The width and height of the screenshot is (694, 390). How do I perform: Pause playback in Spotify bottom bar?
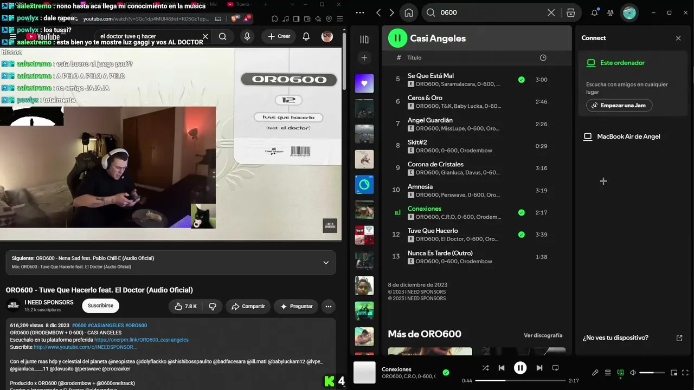(x=520, y=368)
